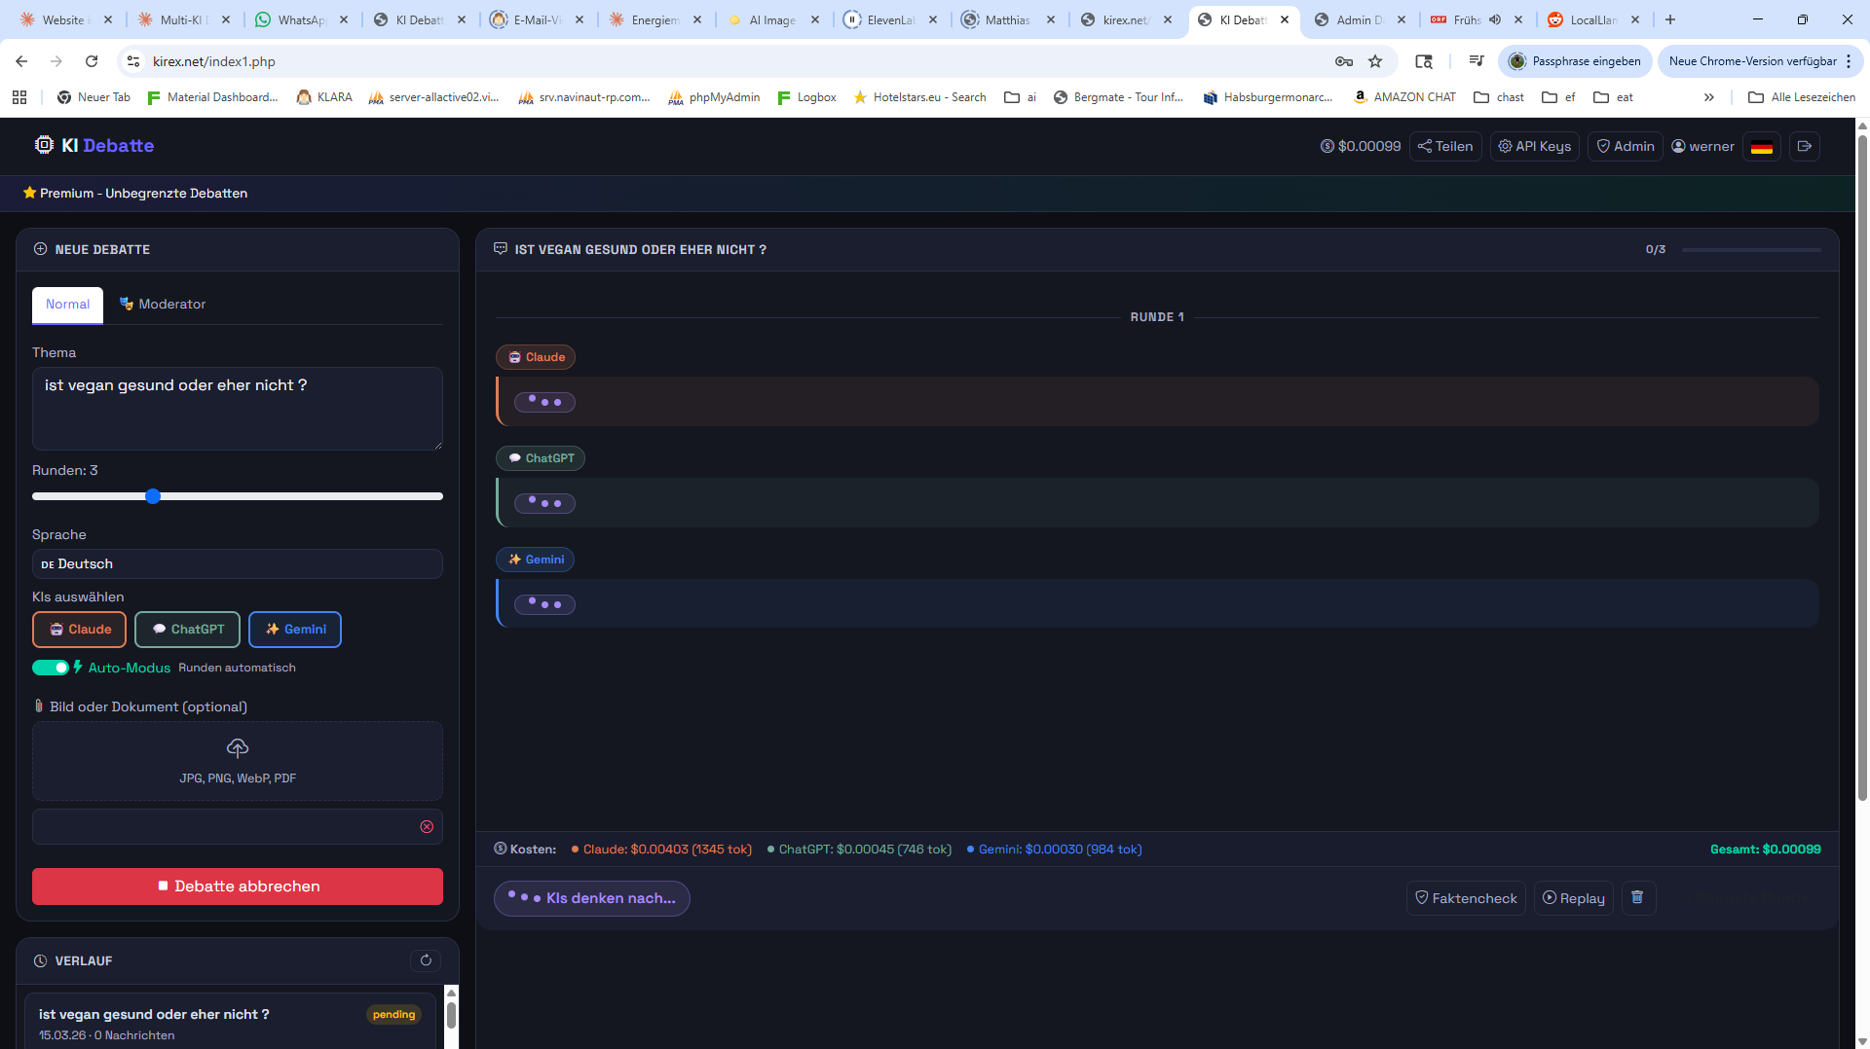
Task: Expand the ef bookmark folder
Action: (1558, 97)
